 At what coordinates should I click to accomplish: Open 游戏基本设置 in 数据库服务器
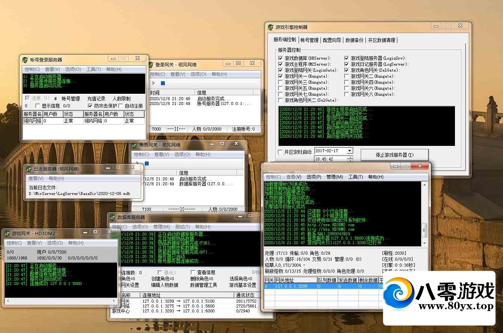243,285
